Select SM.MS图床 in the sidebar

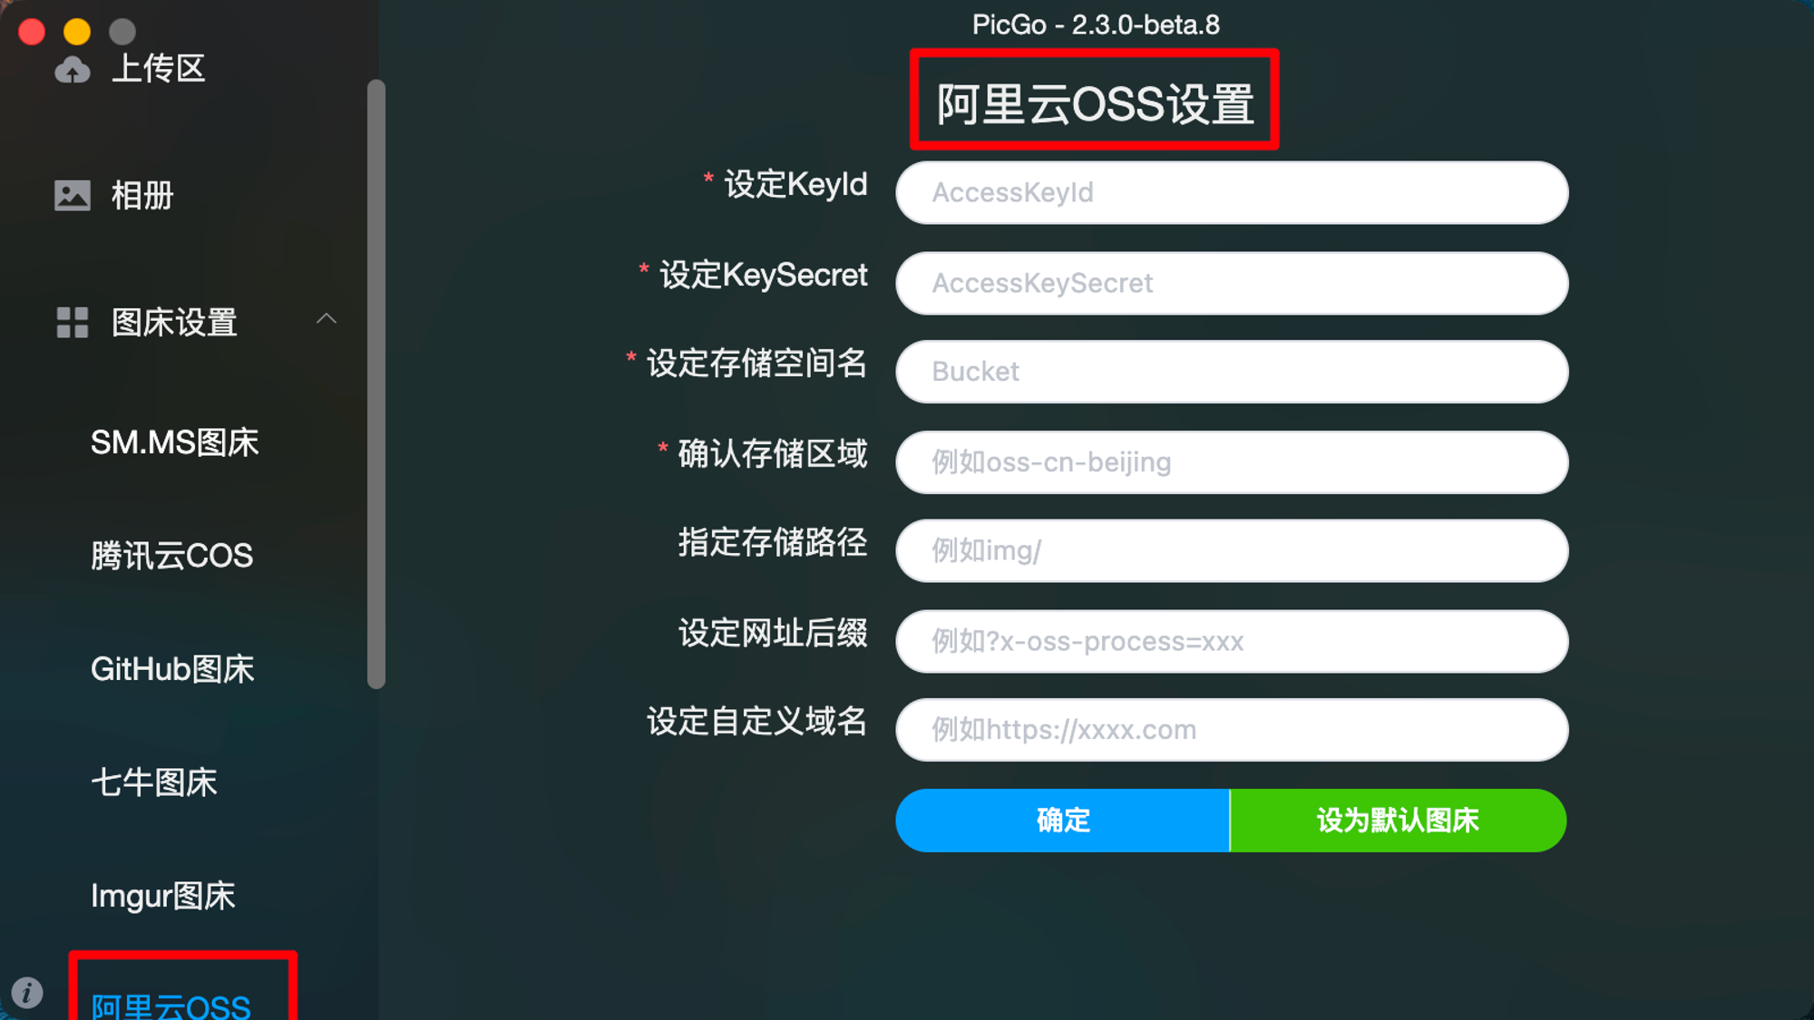pyautogui.click(x=175, y=442)
